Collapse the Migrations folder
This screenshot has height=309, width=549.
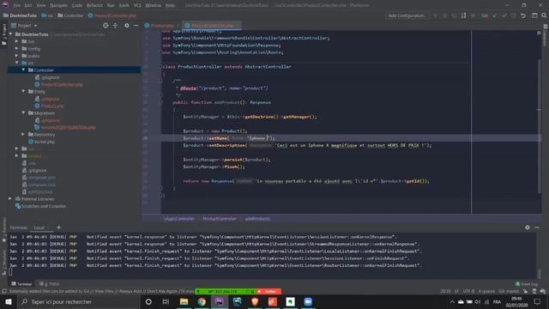[x=23, y=112]
